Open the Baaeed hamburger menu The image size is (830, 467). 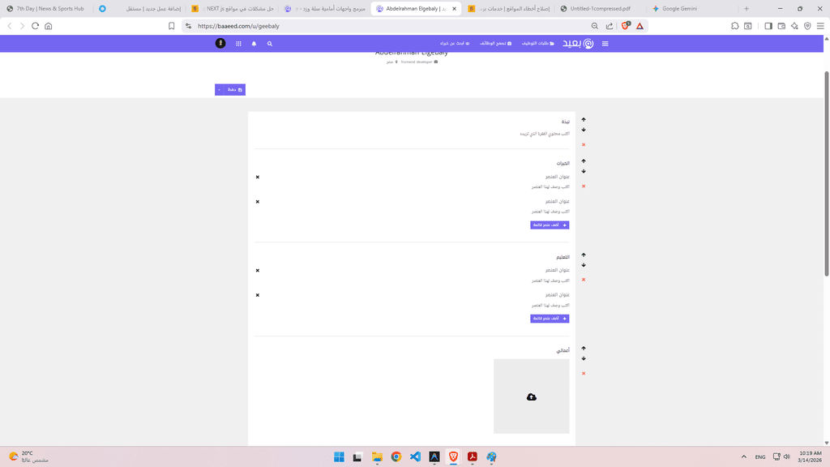coord(605,44)
